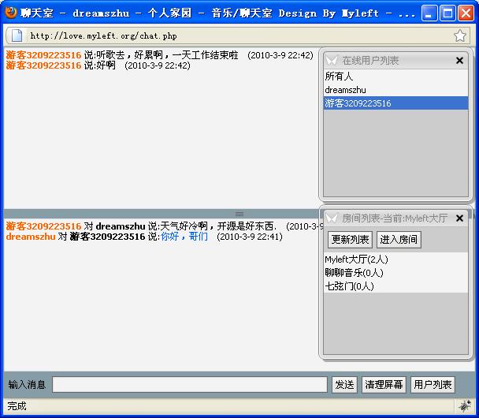479x418 pixels.
Task: Click the Firefox icon in title bar
Action: coord(11,13)
